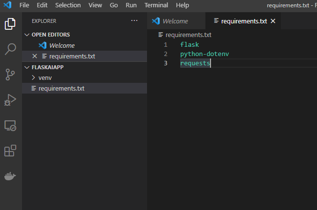Open the Search view icon
Image resolution: width=317 pixels, height=210 pixels.
pos(10,49)
